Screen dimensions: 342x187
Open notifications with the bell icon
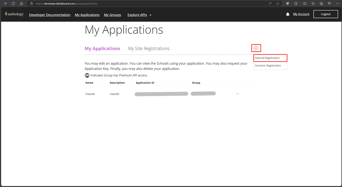[x=288, y=14]
